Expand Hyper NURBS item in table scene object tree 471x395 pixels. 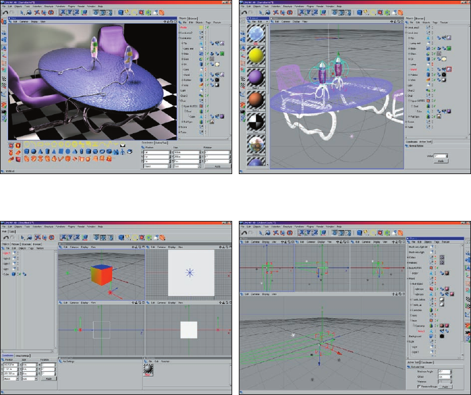coord(183,106)
